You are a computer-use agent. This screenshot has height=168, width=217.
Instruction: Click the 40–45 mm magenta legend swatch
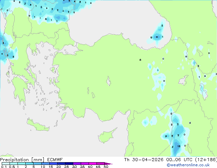point(93,164)
